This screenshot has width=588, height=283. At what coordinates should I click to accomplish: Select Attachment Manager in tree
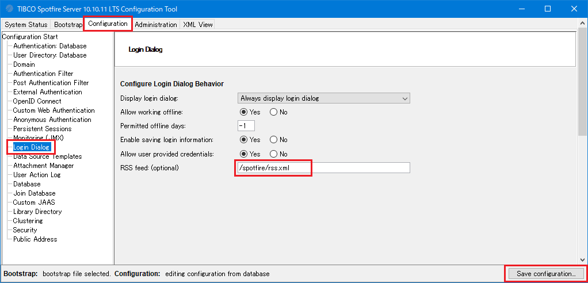click(44, 166)
